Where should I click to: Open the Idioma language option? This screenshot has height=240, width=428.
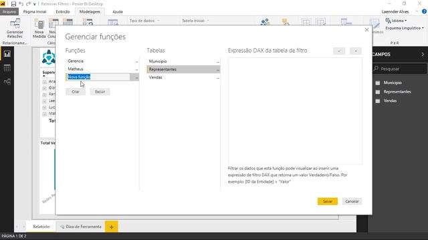(396, 21)
